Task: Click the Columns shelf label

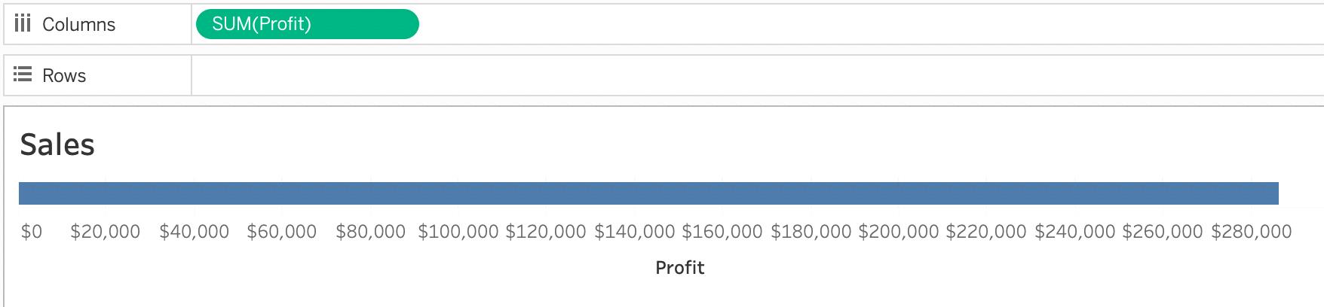Action: point(78,24)
